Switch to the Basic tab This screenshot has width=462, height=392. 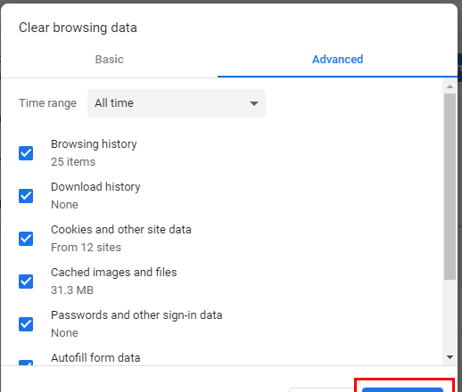(x=109, y=60)
